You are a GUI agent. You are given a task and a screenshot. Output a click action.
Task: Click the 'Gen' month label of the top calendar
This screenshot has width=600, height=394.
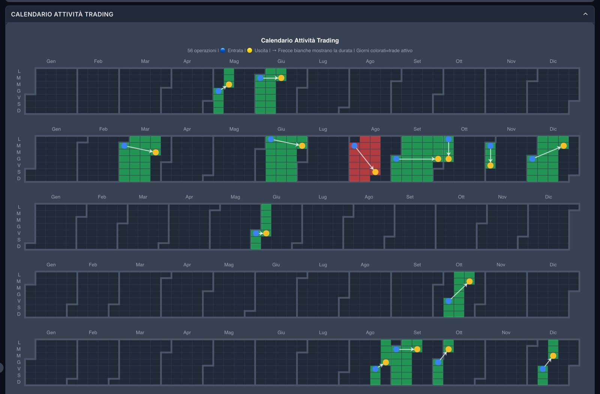51,61
